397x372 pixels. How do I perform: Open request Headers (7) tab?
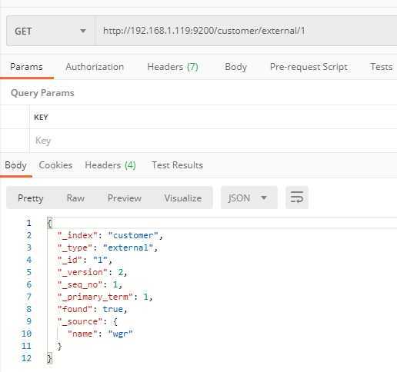[172, 67]
